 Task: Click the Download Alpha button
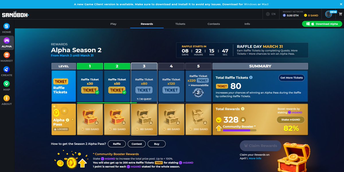point(322,24)
